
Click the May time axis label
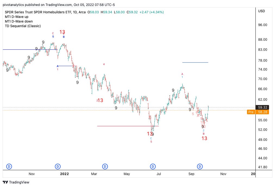coord(127,174)
